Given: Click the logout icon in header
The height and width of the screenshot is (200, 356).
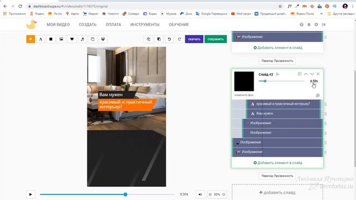Looking at the screenshot, I should click(x=324, y=24).
